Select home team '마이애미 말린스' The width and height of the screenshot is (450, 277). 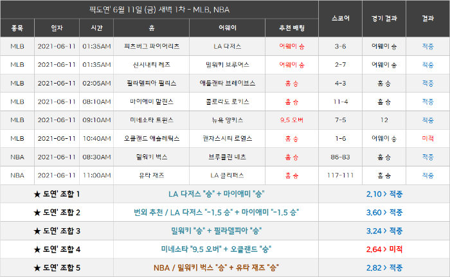point(152,102)
